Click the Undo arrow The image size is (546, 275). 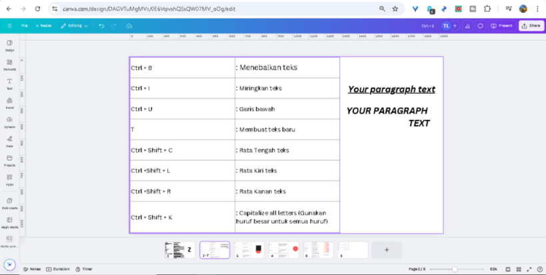pos(101,26)
